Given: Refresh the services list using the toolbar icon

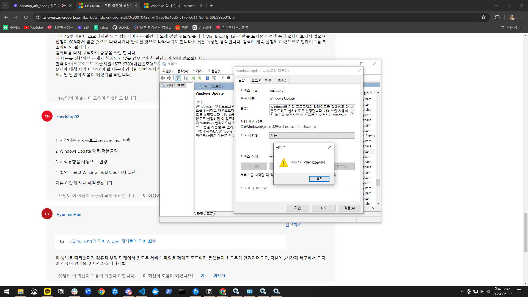Looking at the screenshot, I should 193,78.
